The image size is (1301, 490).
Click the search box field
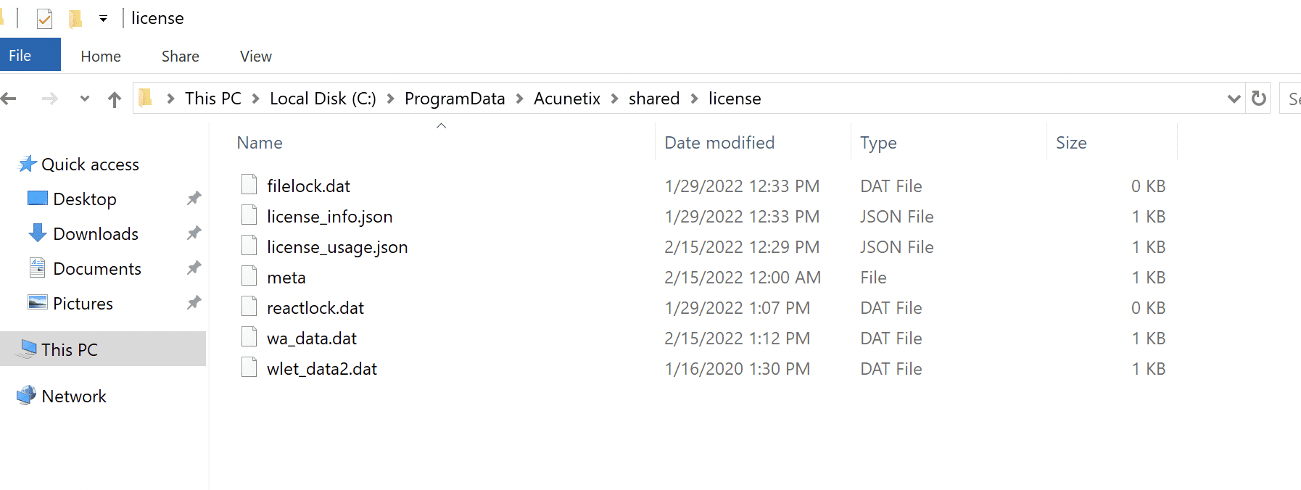[1292, 99]
